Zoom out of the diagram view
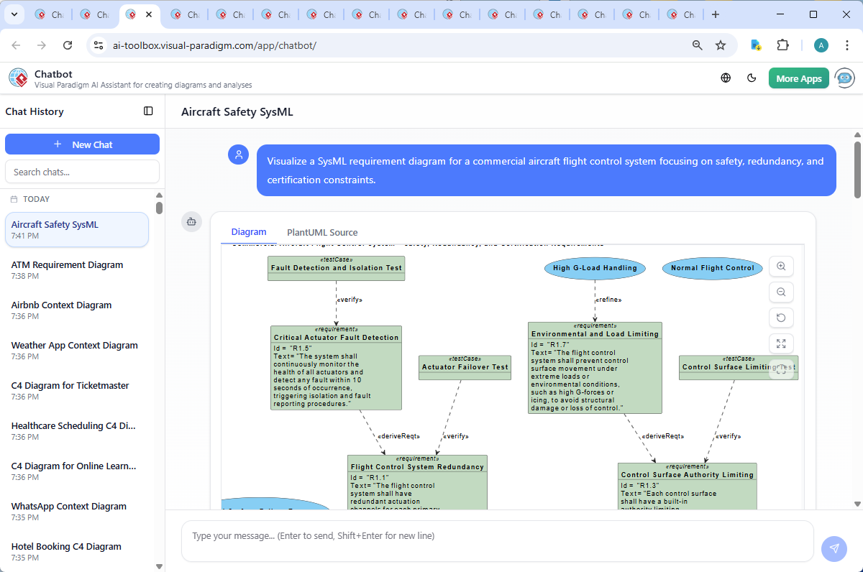The image size is (863, 572). click(781, 292)
